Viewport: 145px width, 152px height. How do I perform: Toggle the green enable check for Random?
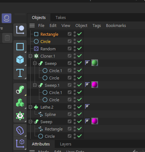pyautogui.click(x=79, y=48)
